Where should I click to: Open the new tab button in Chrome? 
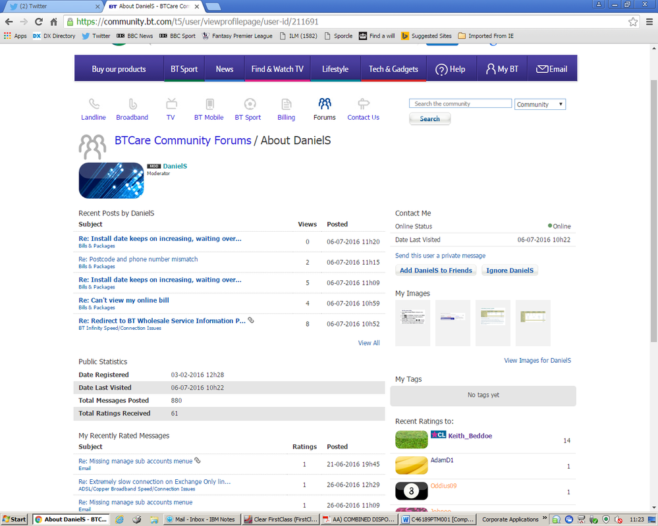(x=213, y=7)
